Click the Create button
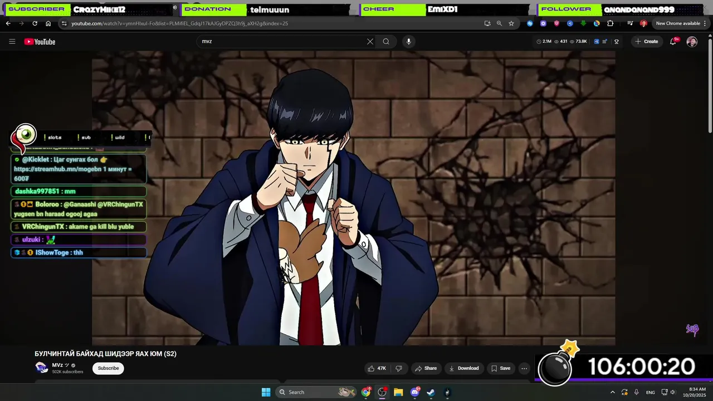 click(647, 41)
